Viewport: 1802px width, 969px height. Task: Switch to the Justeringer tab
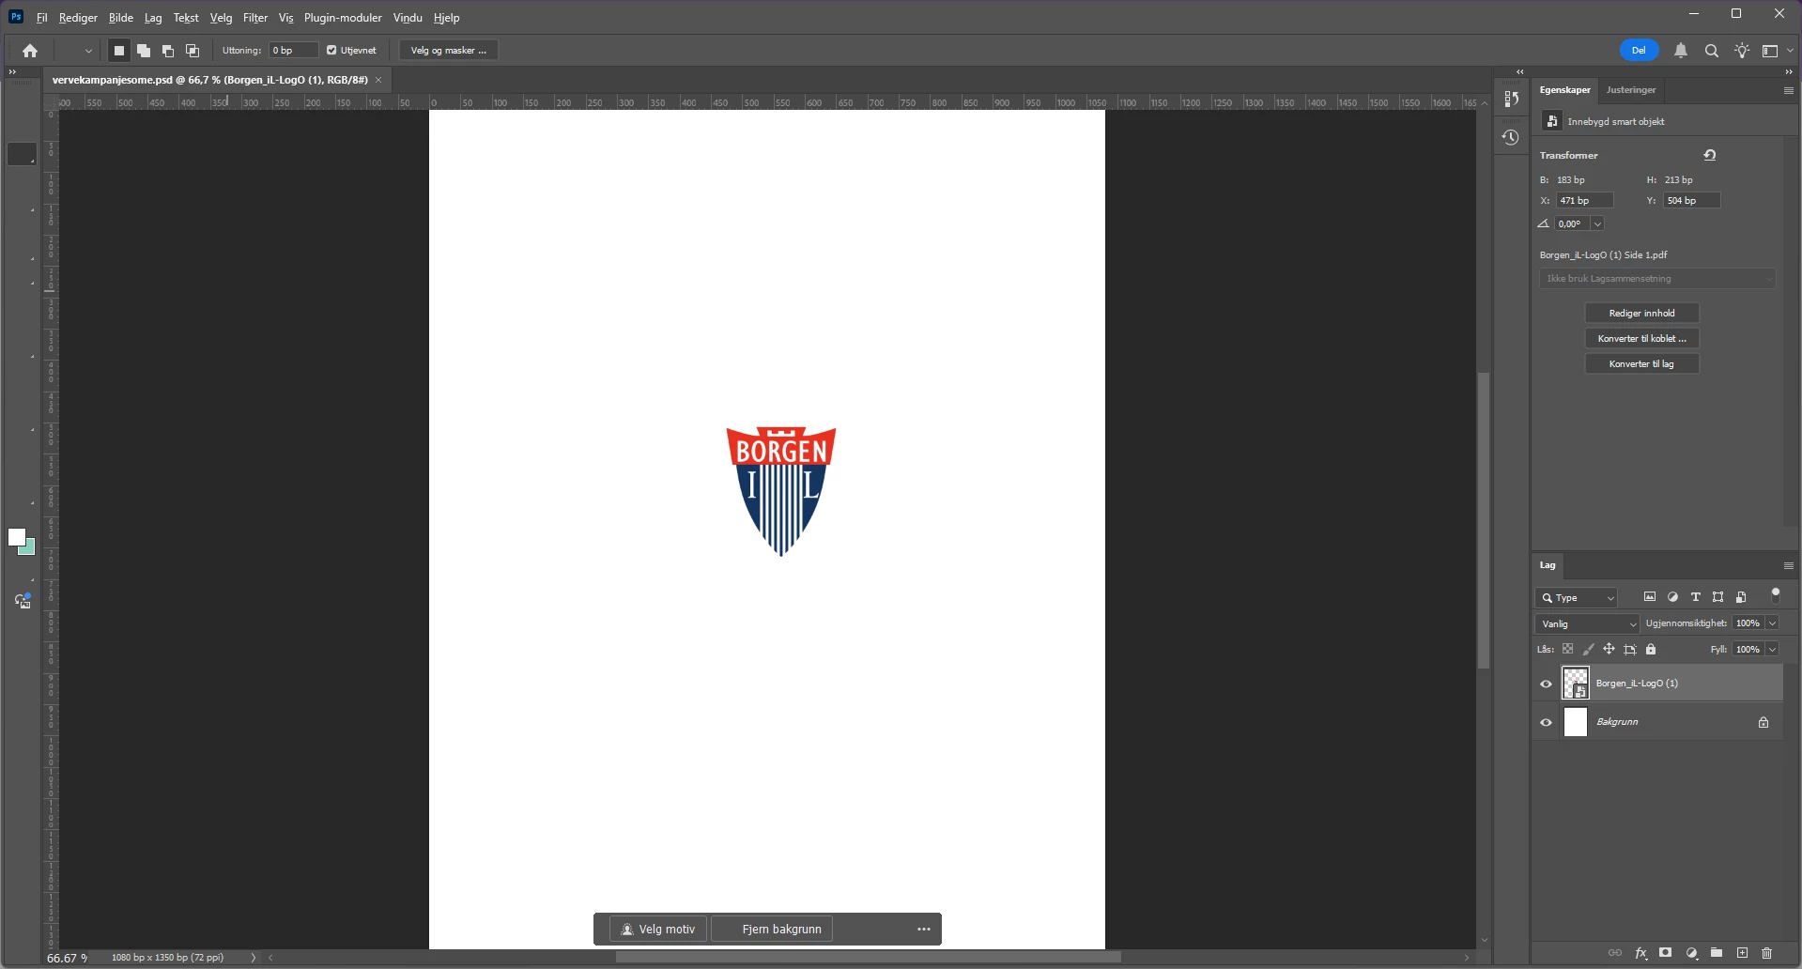click(1631, 90)
